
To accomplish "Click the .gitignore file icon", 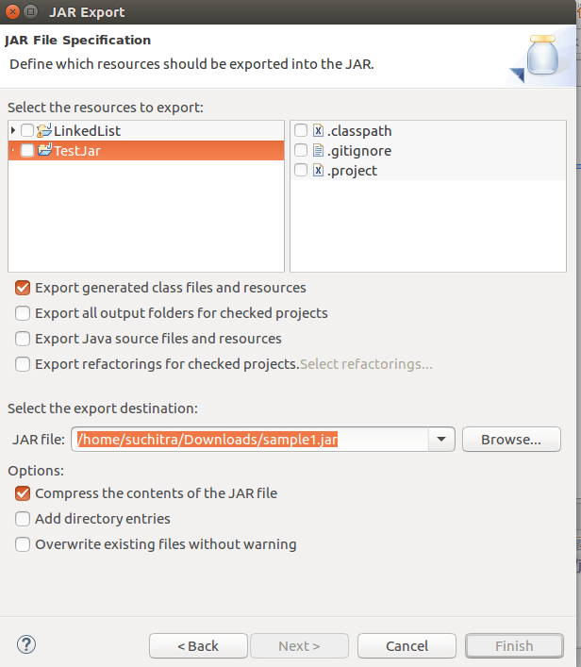I will (x=318, y=151).
